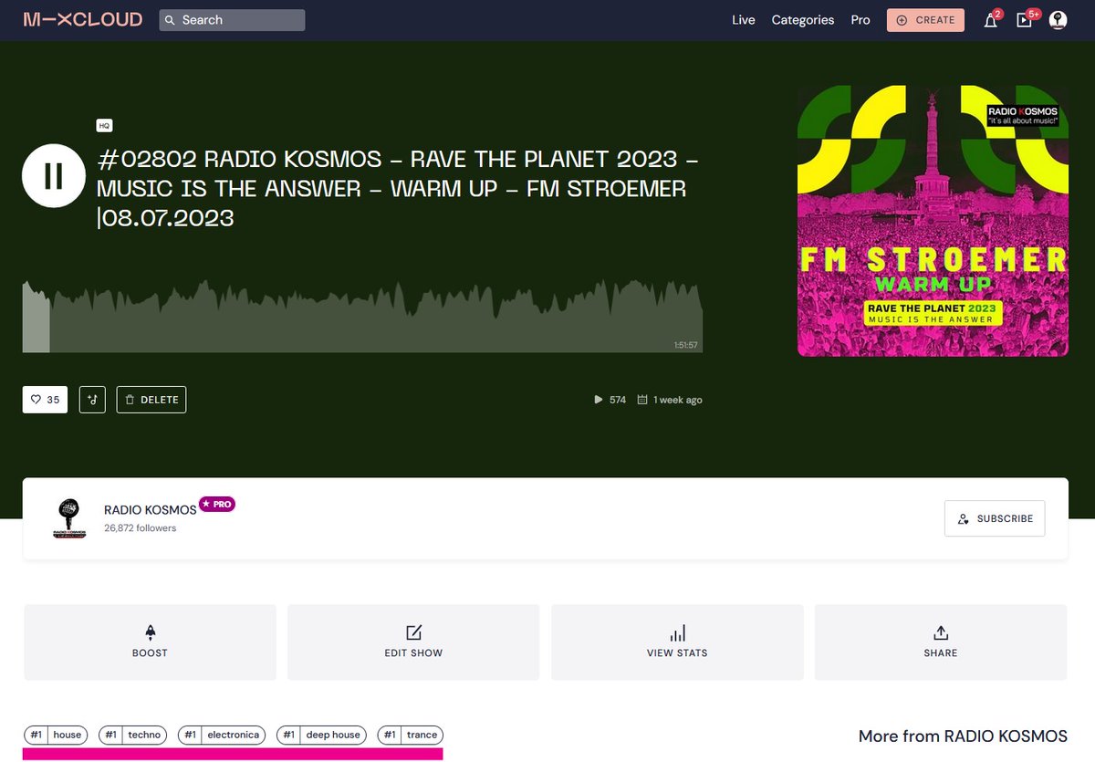
Task: Open the user profile avatar menu
Action: click(1058, 20)
